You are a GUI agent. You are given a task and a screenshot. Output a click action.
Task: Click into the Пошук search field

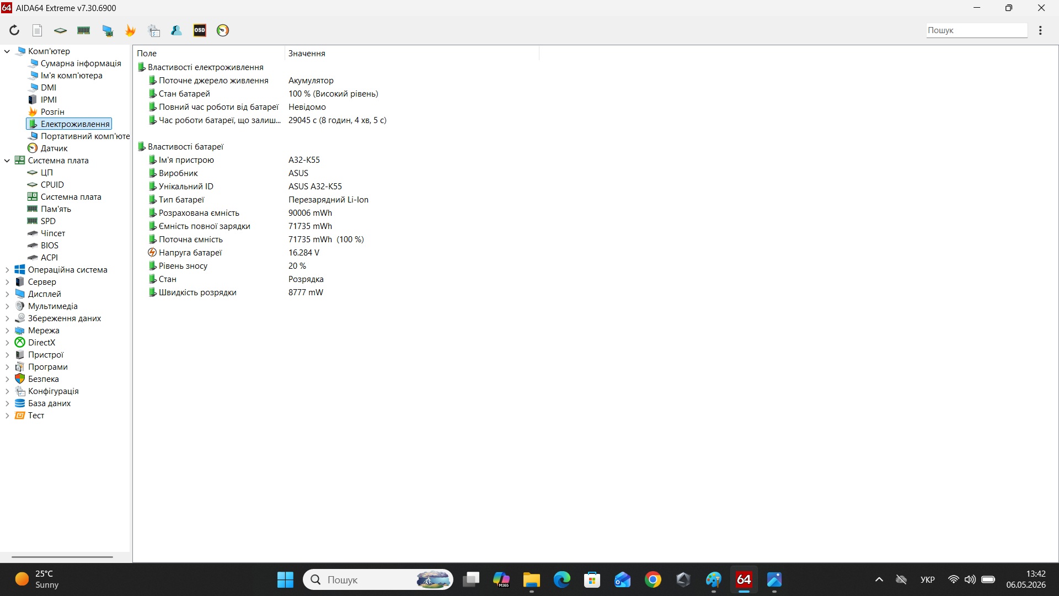pos(976,30)
